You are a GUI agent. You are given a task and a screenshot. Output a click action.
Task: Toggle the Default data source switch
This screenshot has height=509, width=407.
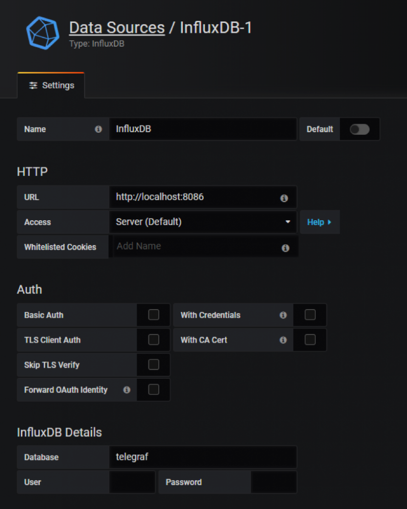360,129
